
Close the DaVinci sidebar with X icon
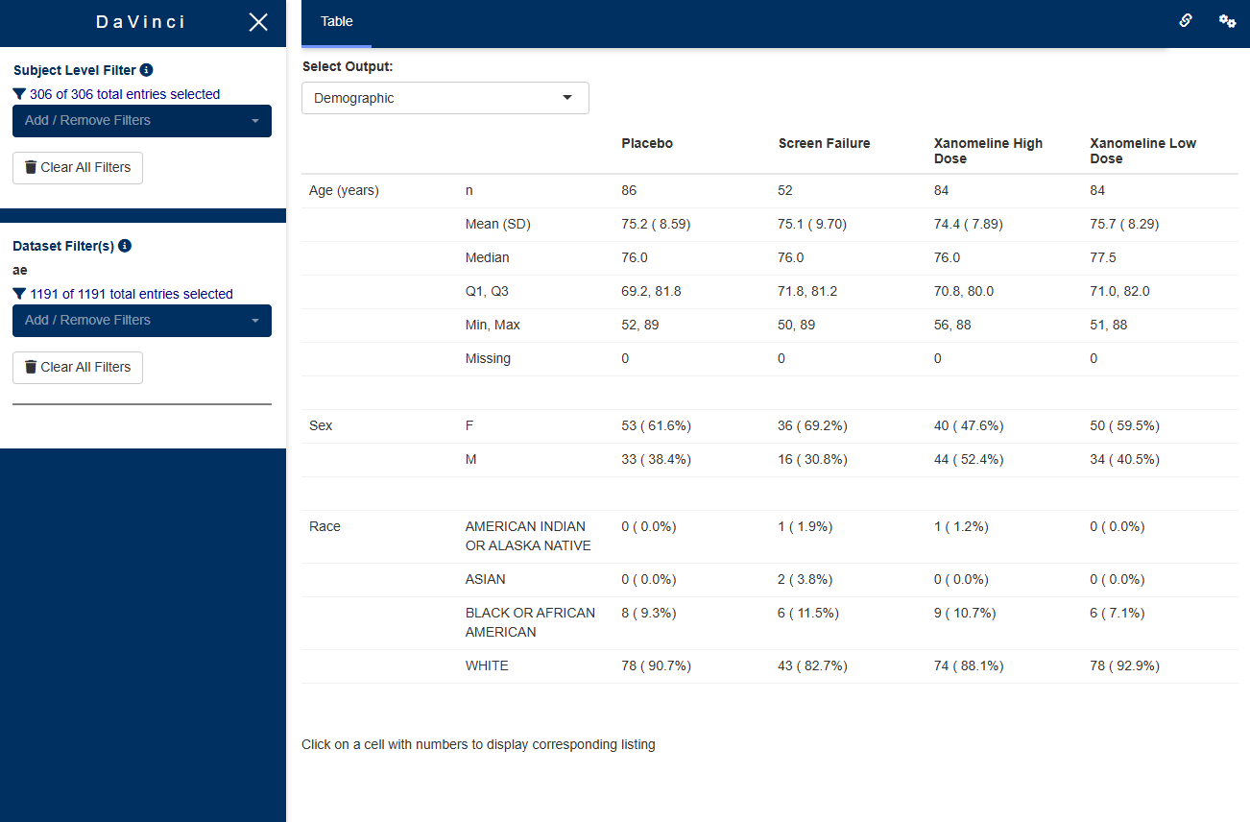point(258,22)
